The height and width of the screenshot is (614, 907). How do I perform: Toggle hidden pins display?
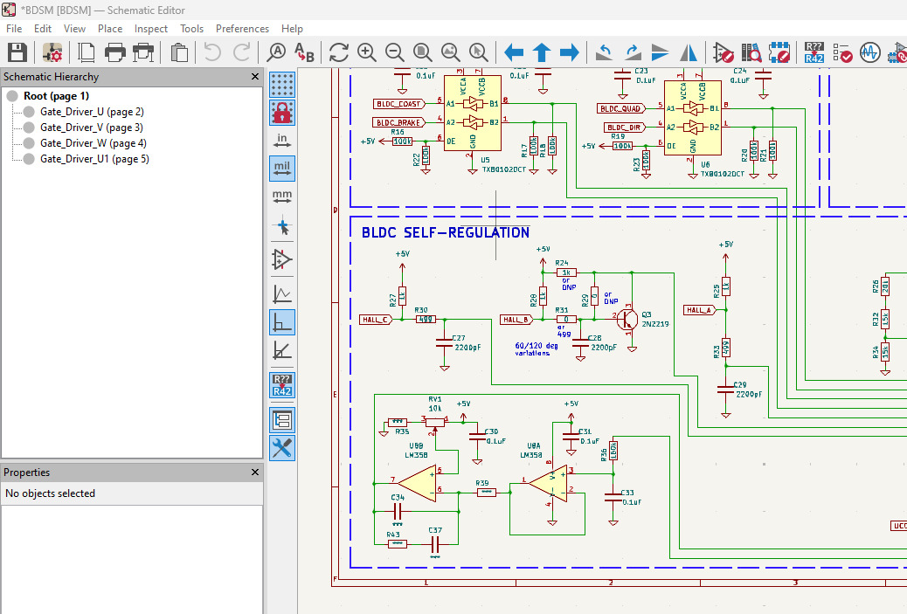coord(282,259)
